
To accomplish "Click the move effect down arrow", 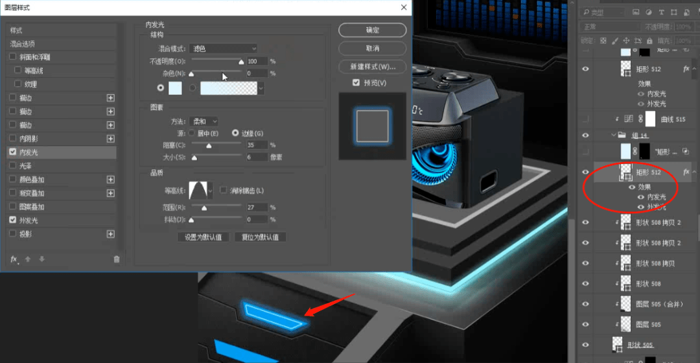I will (42, 259).
